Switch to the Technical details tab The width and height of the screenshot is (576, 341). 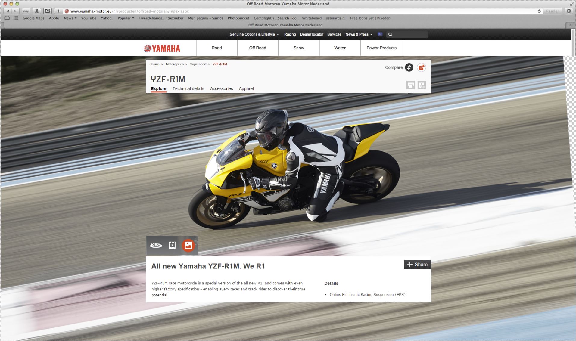(x=188, y=89)
